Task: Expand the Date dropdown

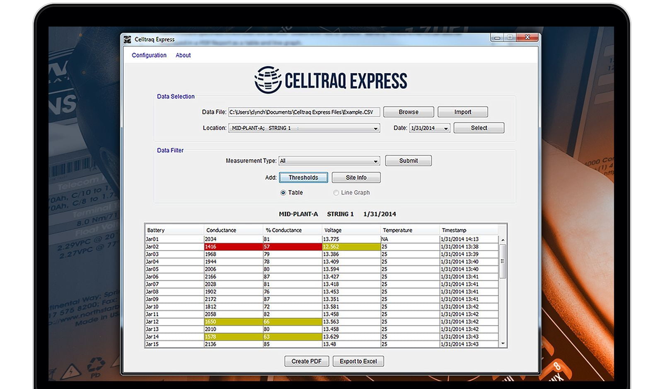Action: click(446, 128)
